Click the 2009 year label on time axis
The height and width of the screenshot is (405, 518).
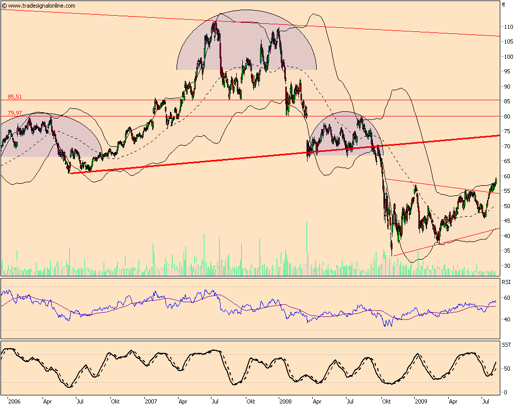tap(421, 401)
